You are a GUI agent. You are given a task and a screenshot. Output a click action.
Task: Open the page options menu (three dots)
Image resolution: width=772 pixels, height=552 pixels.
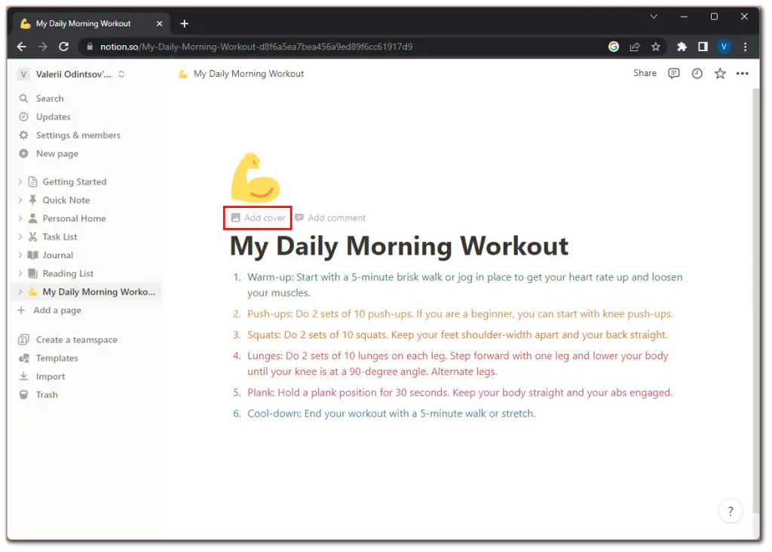(x=742, y=73)
